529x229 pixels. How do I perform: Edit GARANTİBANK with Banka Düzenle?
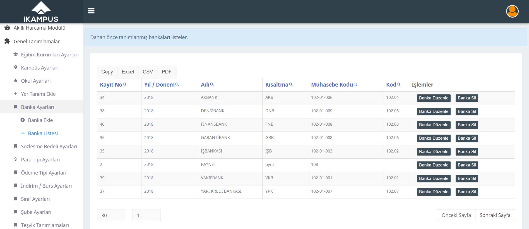click(434, 138)
